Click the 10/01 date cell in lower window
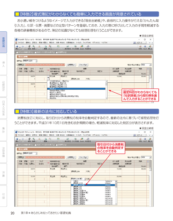The image size is (173, 221). 33,176
